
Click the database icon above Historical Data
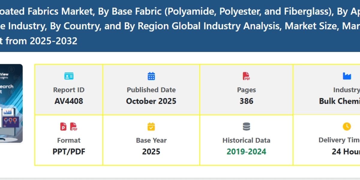point(246,127)
